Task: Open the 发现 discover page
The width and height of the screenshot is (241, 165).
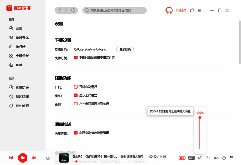Action: click(x=16, y=28)
